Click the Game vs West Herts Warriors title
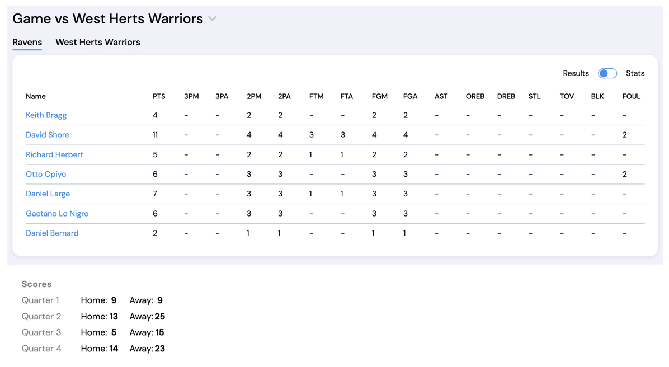This screenshot has height=367, width=669. pos(107,19)
